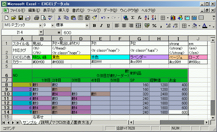Increase decimal places
This screenshot has height=132, width=217.
(168, 26)
